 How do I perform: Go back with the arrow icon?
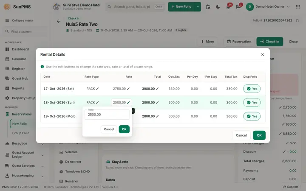click(x=59, y=21)
